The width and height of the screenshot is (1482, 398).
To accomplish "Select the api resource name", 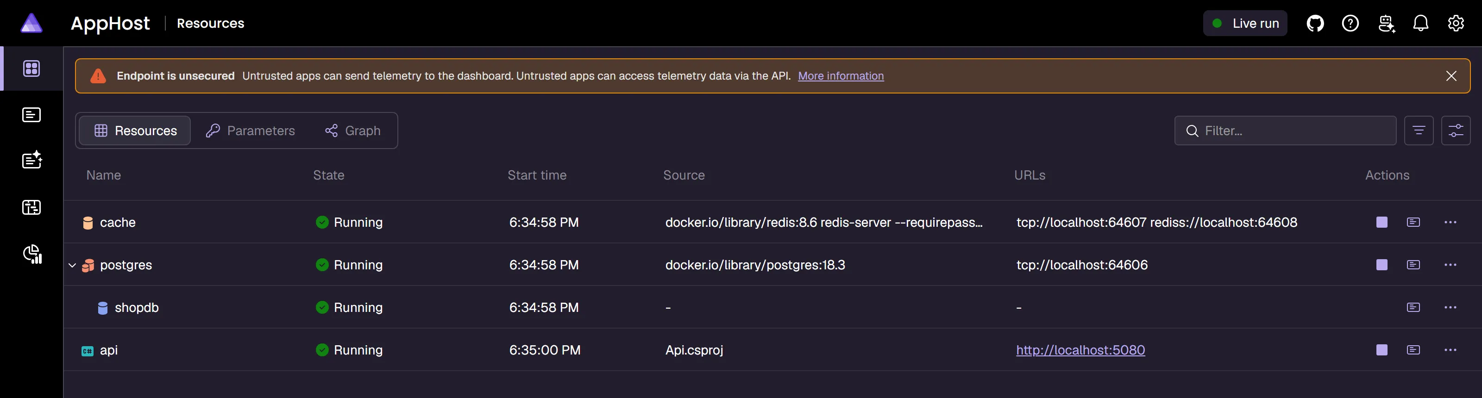I will tap(109, 350).
